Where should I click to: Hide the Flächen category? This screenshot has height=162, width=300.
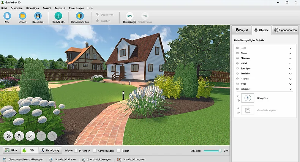pyautogui.click(x=237, y=79)
